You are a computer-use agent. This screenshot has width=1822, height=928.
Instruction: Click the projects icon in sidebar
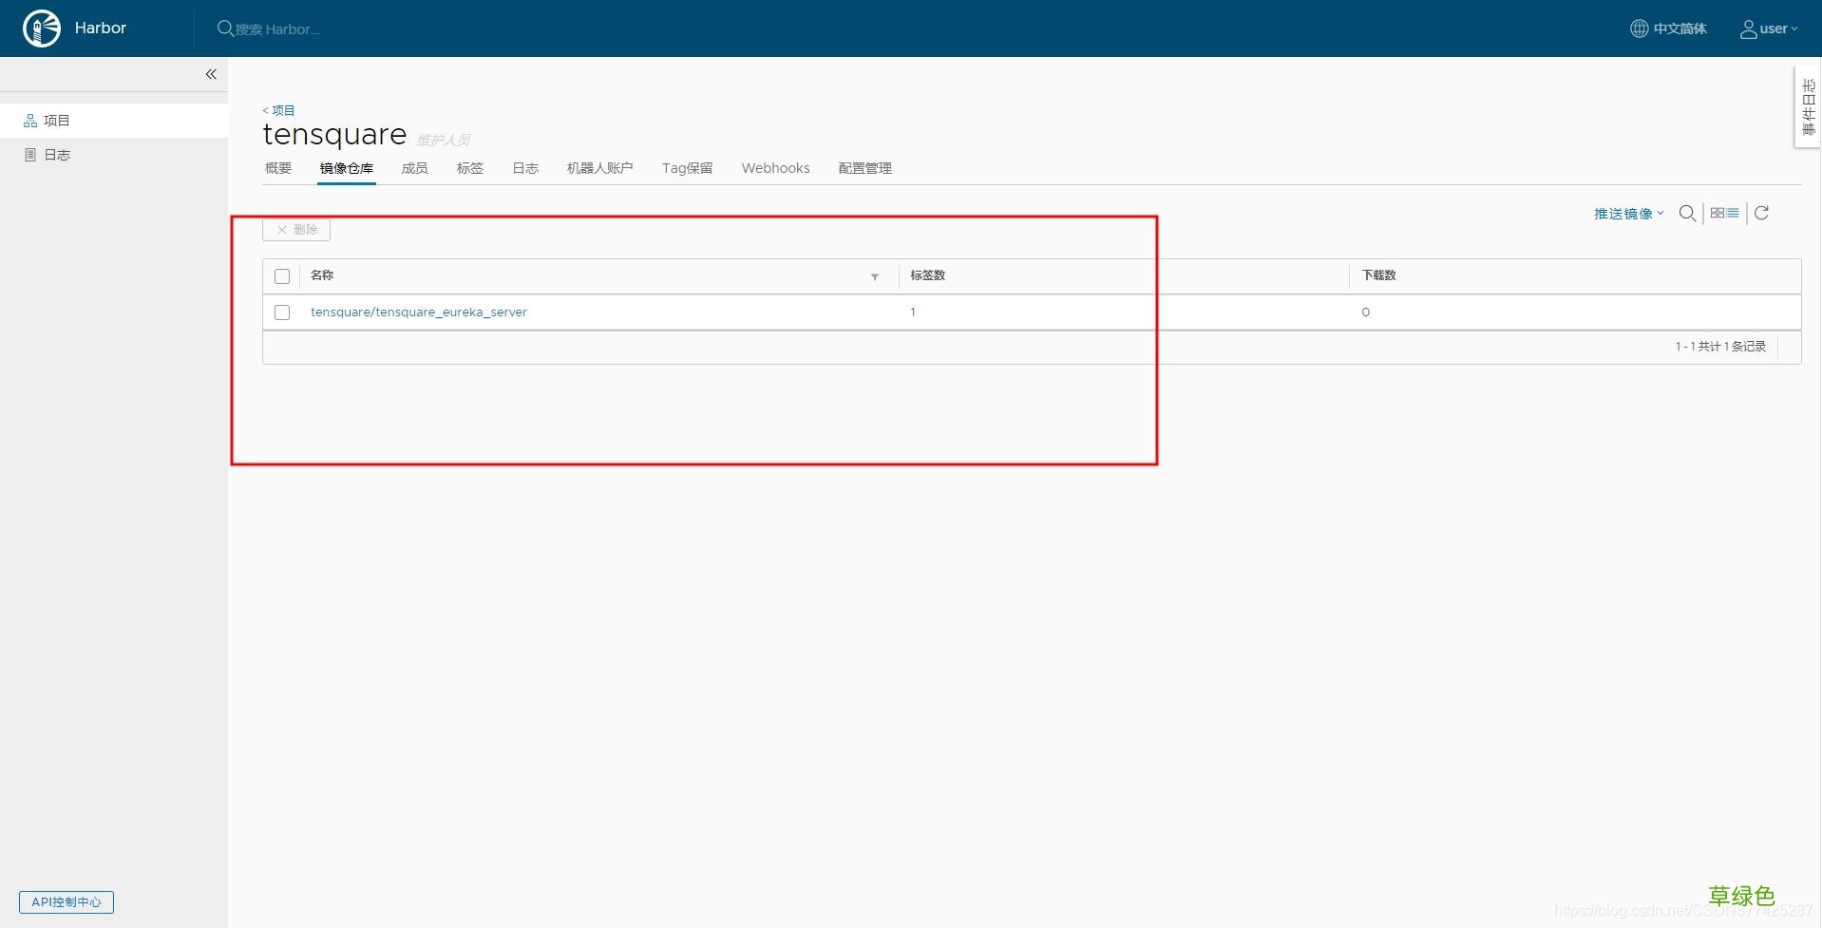[x=30, y=121]
